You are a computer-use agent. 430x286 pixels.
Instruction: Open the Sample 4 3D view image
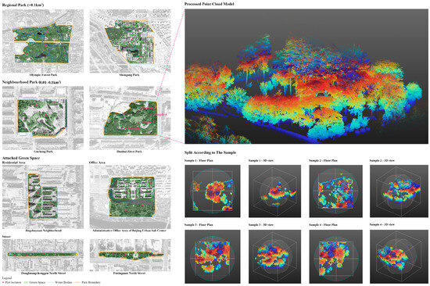pyautogui.click(x=399, y=256)
